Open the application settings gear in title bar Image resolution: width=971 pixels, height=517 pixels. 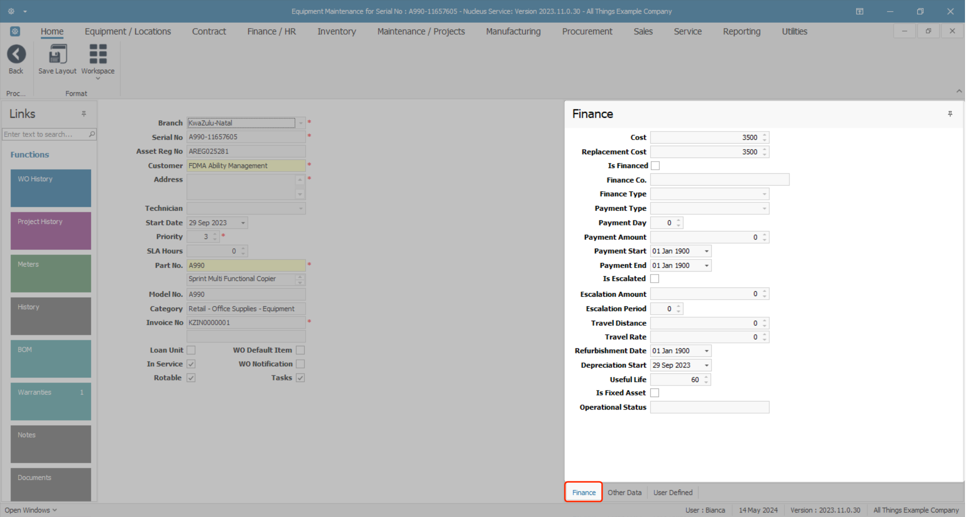(x=11, y=11)
